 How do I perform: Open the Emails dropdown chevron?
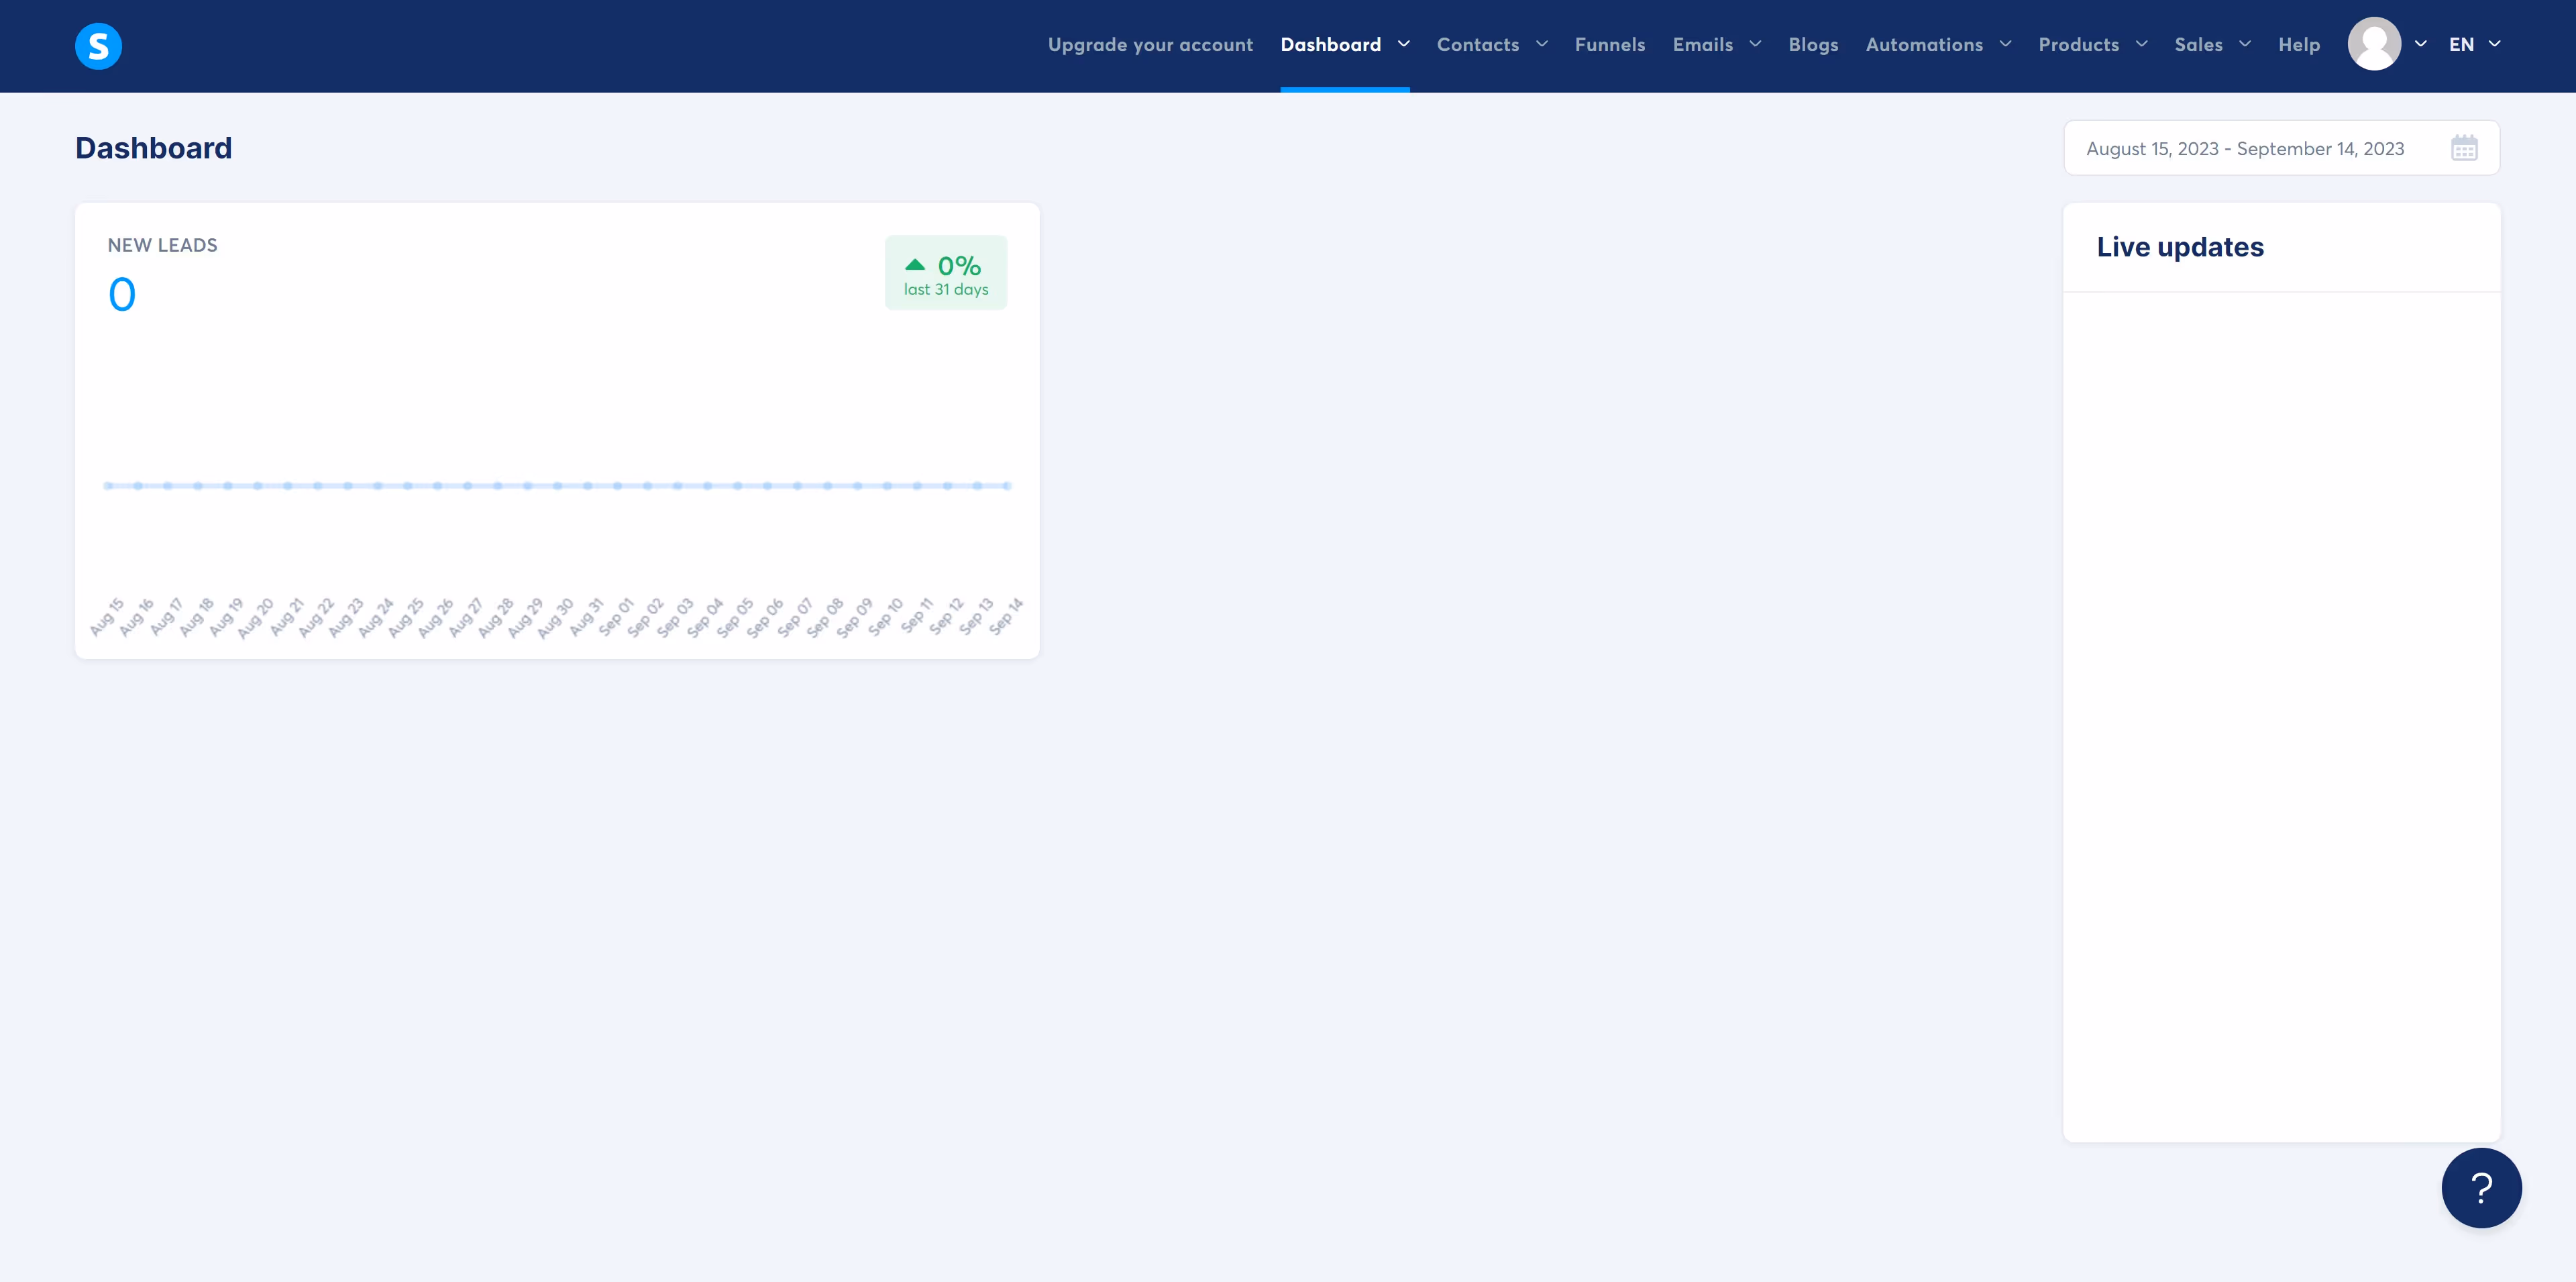[1754, 44]
